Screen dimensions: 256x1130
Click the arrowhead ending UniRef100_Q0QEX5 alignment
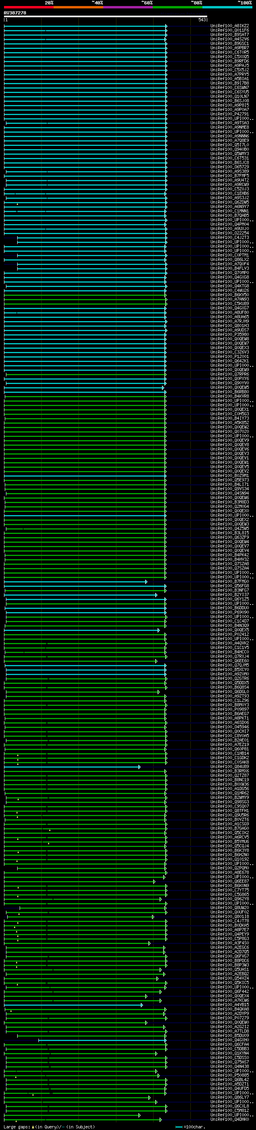coord(159,631)
